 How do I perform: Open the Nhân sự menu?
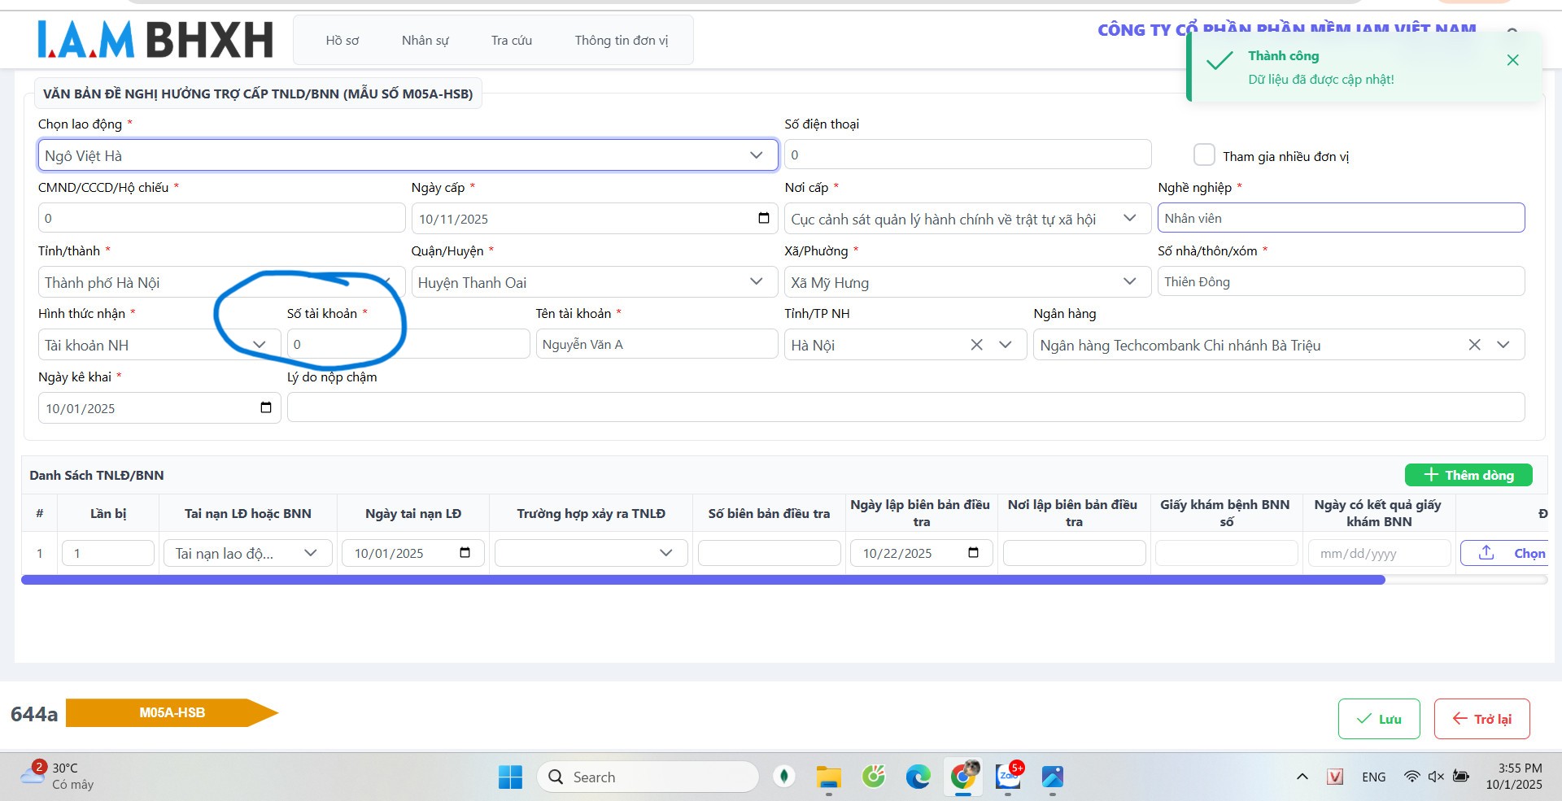click(425, 40)
